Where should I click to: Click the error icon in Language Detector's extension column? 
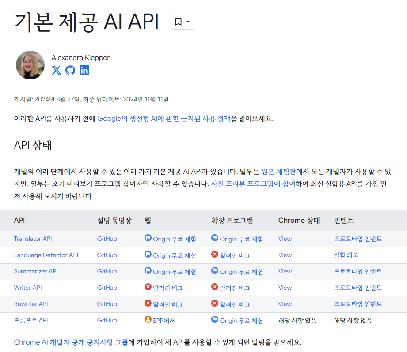(x=215, y=255)
